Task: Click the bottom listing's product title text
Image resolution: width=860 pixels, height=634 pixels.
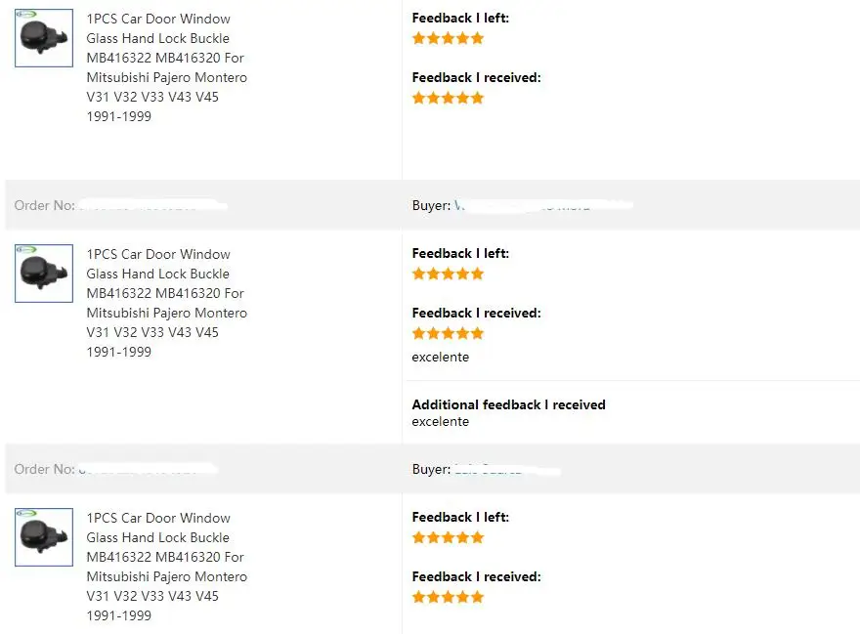Action: pos(167,567)
